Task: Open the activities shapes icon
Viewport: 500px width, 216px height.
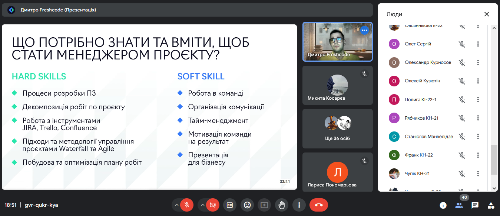Action: click(x=491, y=205)
